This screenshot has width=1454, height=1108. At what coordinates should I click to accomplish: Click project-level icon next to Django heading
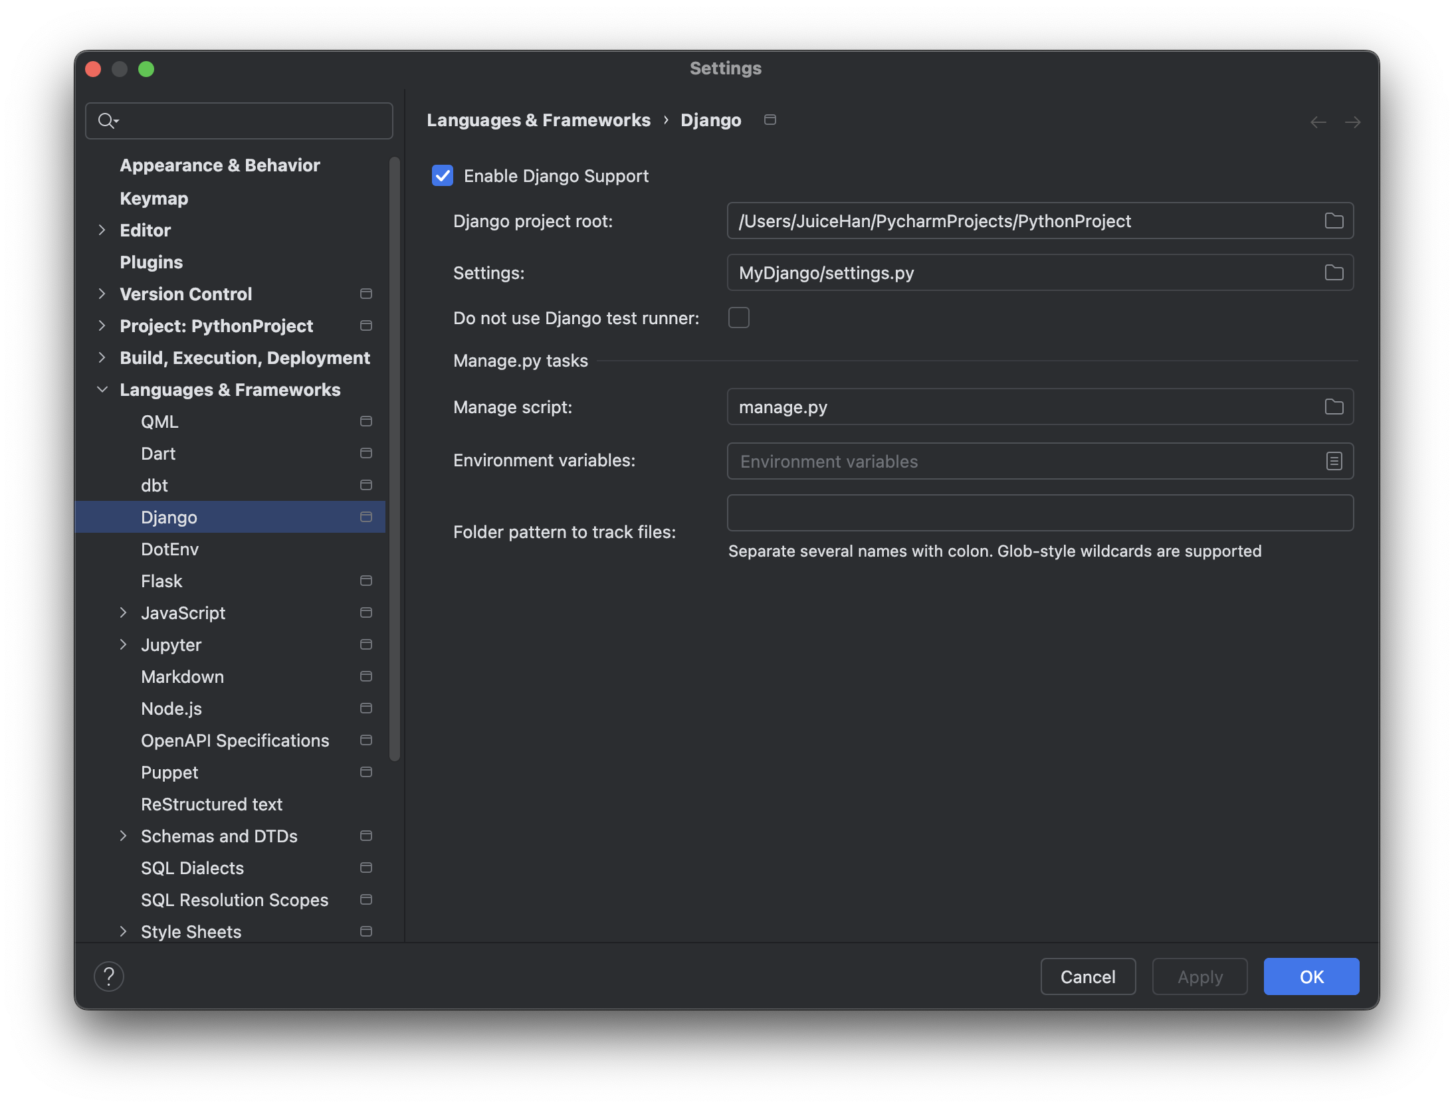[770, 120]
